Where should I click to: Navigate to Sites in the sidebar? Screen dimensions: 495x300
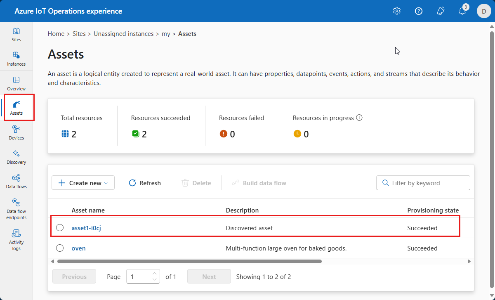(16, 34)
